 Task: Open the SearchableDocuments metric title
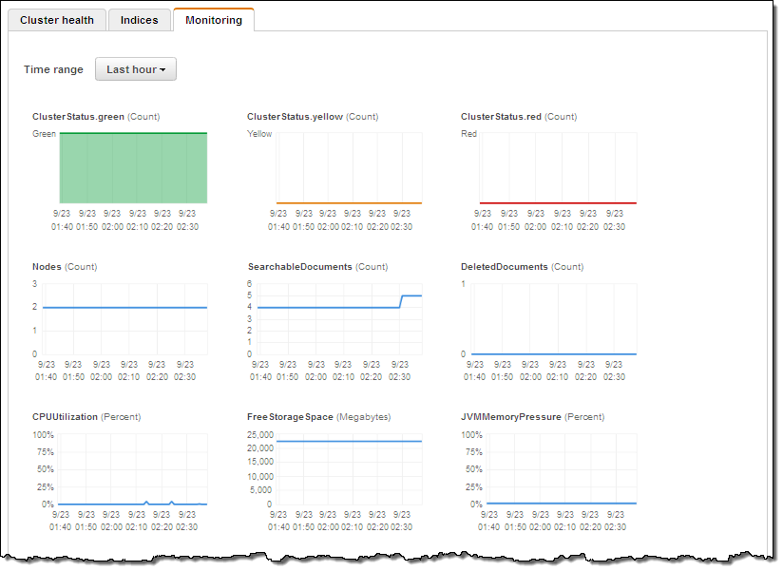(x=299, y=267)
